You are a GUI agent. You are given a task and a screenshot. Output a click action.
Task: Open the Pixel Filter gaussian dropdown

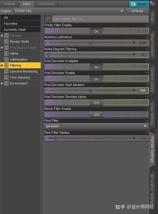pos(96,126)
